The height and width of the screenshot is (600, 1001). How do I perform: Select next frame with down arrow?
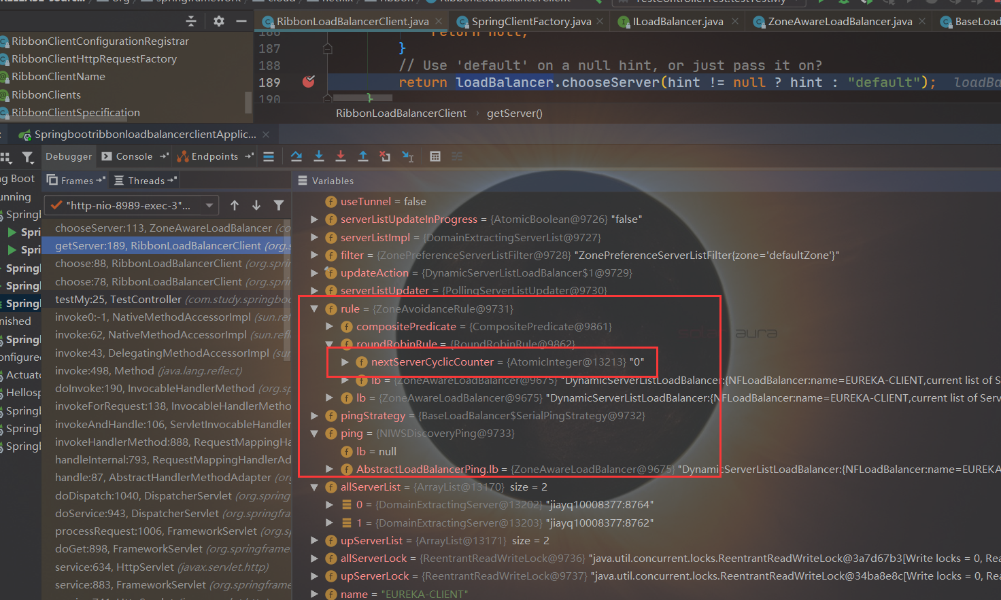pos(256,205)
